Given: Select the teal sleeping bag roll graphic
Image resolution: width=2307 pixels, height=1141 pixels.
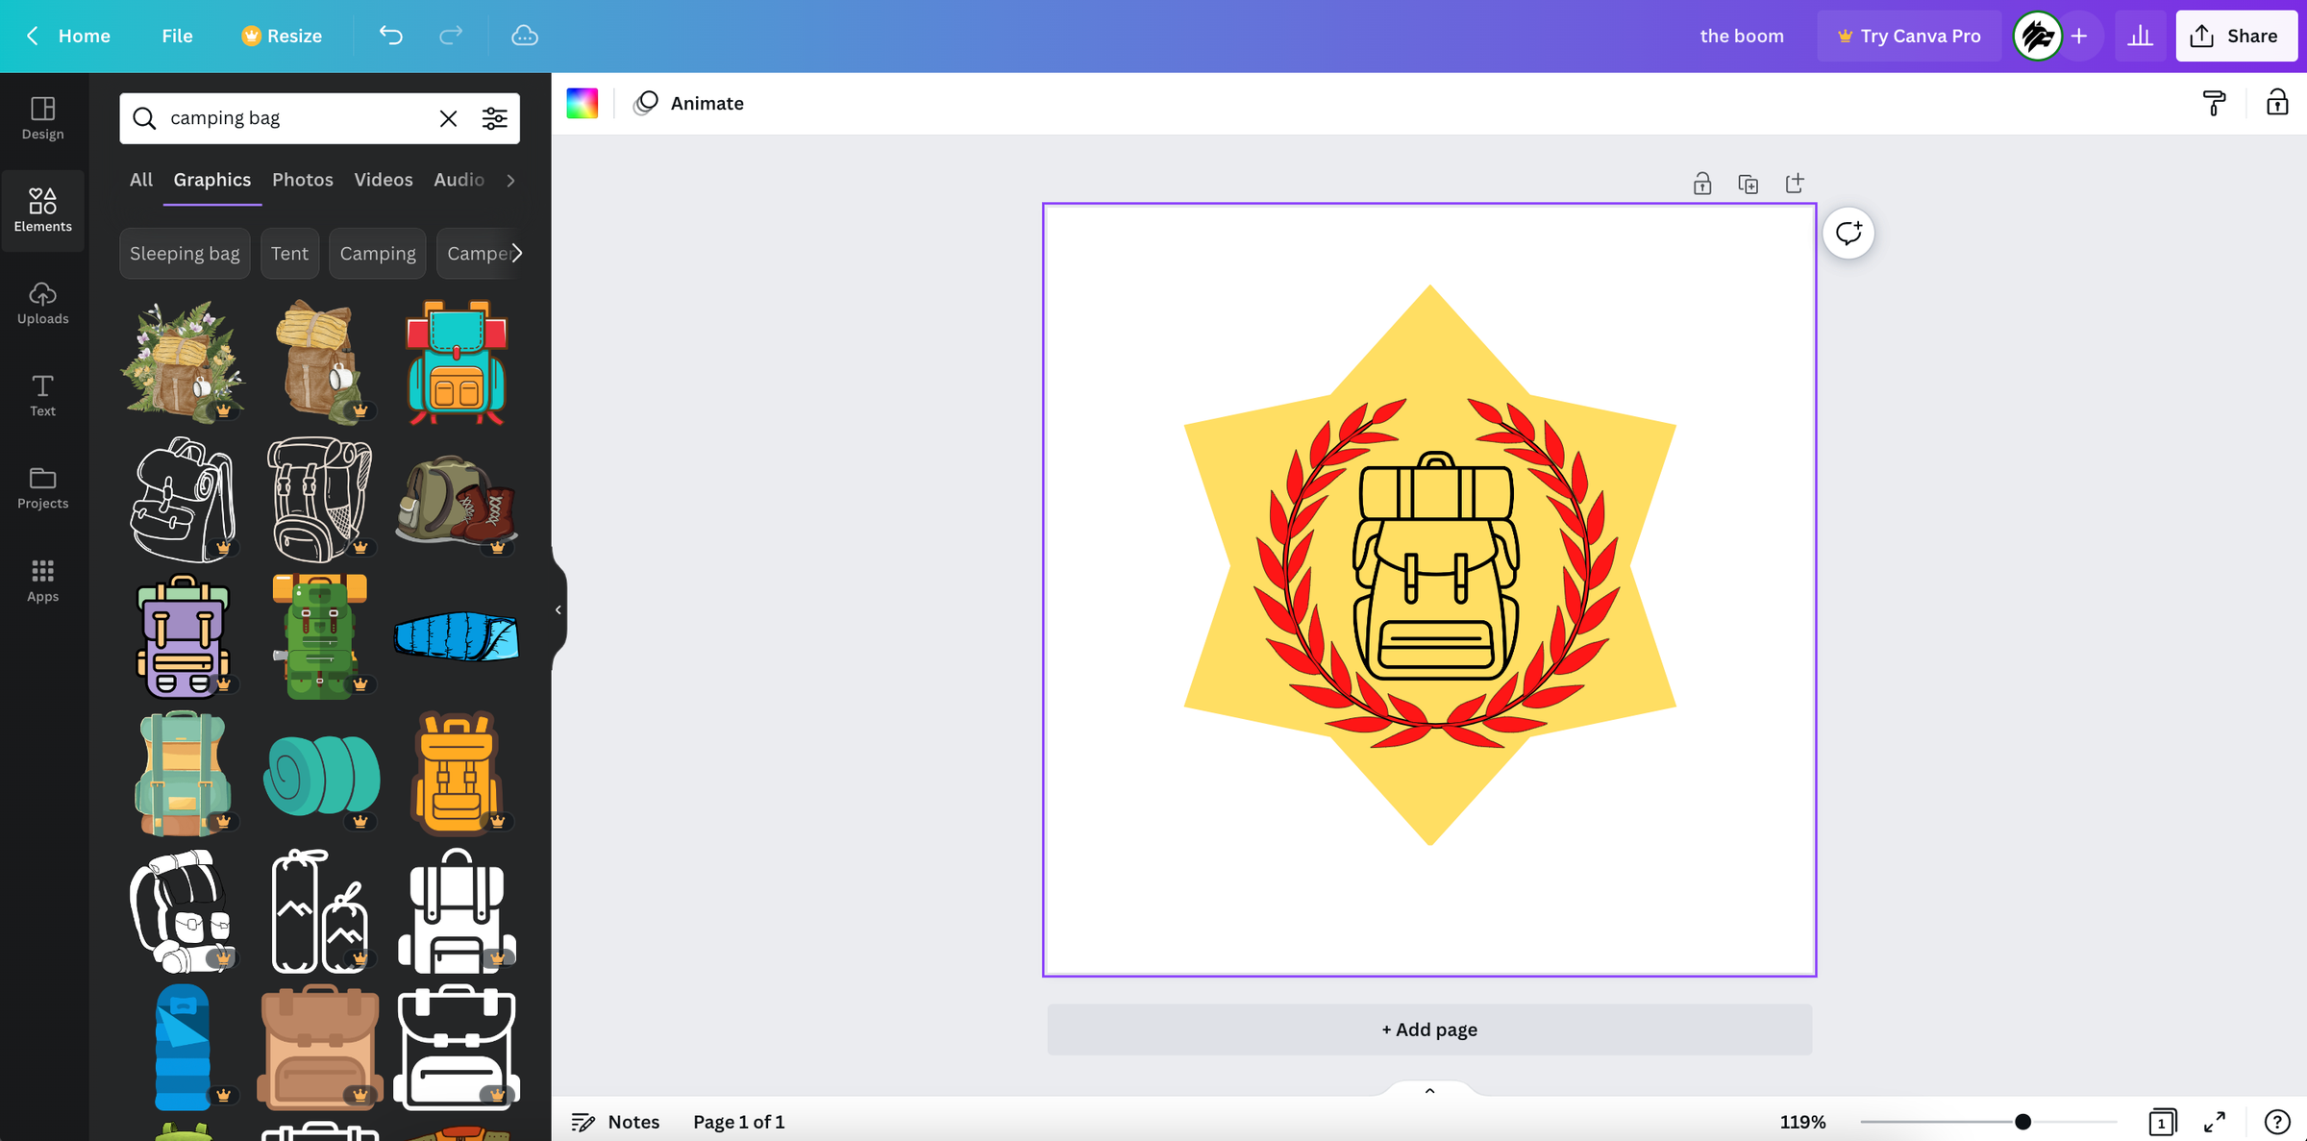Looking at the screenshot, I should pyautogui.click(x=321, y=774).
